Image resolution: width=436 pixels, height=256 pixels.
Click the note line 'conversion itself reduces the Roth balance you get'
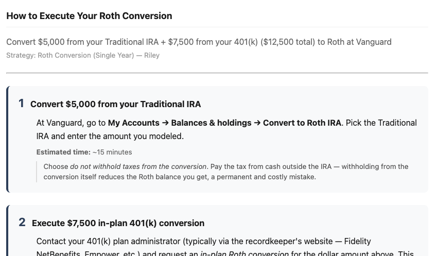tap(180, 177)
